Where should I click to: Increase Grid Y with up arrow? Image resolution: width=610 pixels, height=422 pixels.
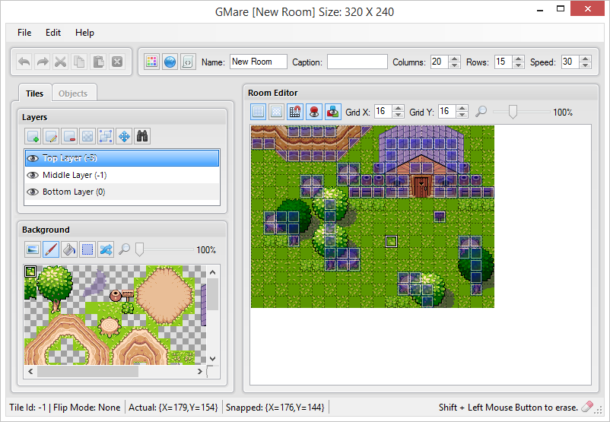pos(462,108)
